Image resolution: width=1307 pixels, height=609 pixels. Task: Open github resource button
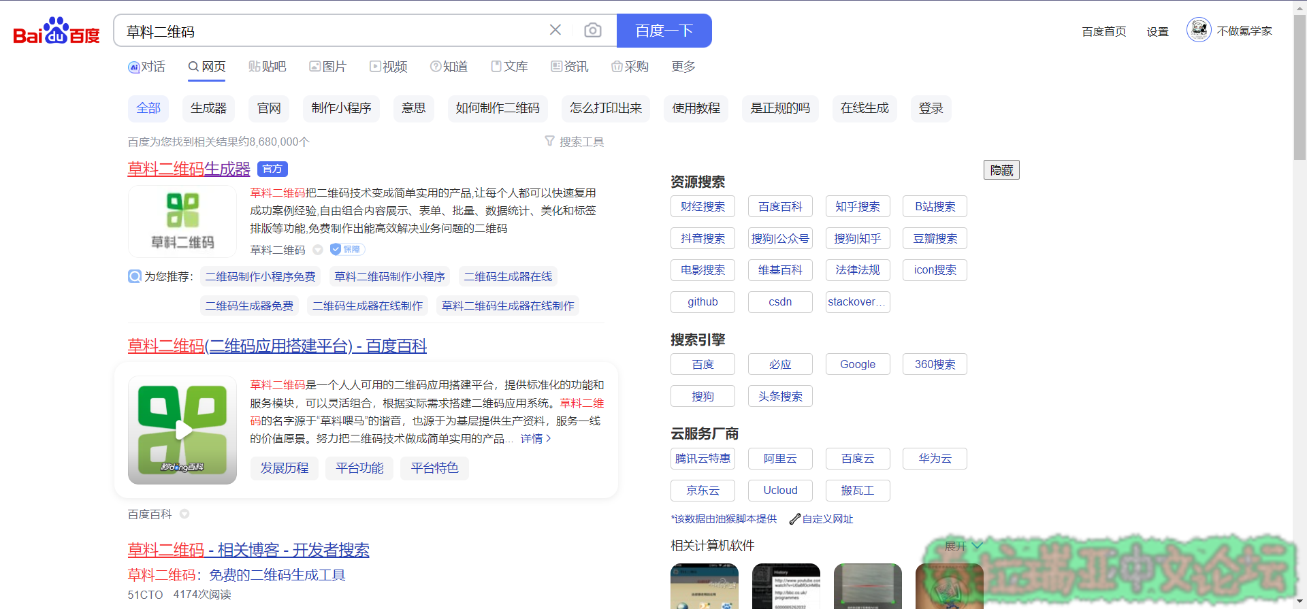click(x=703, y=302)
